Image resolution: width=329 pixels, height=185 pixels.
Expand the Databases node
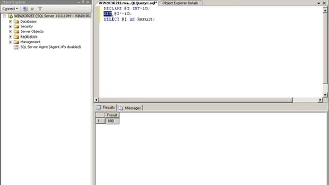10,21
